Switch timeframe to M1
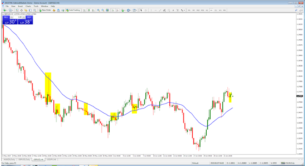Viewport: 305px width, 166px height. 189,10
